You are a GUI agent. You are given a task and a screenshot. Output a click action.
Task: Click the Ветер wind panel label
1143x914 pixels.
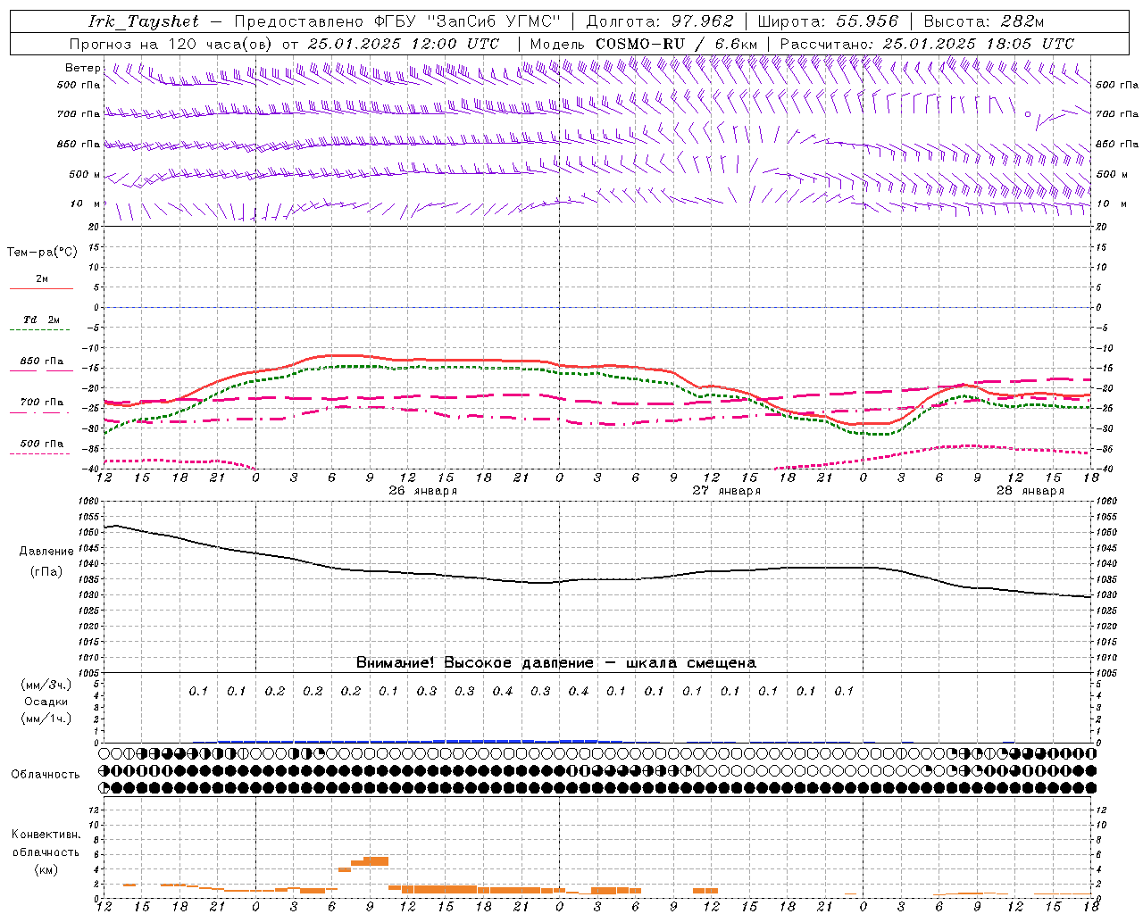[x=83, y=68]
